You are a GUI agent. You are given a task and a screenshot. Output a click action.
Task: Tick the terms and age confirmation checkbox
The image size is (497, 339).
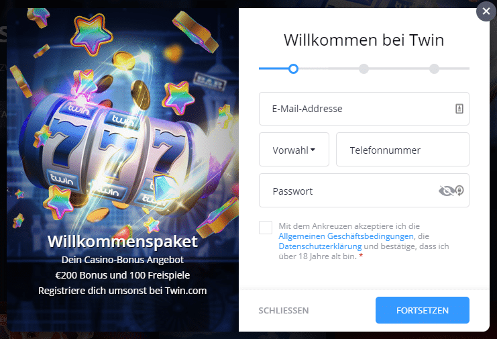click(266, 228)
